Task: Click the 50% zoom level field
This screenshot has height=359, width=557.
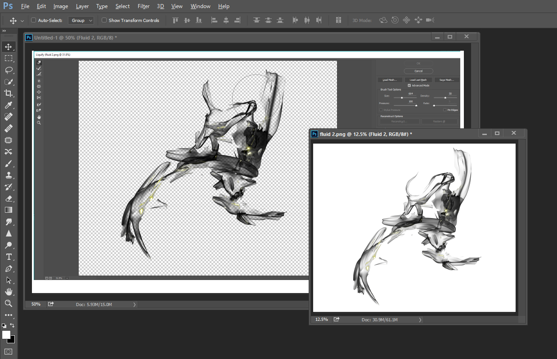Action: 36,304
